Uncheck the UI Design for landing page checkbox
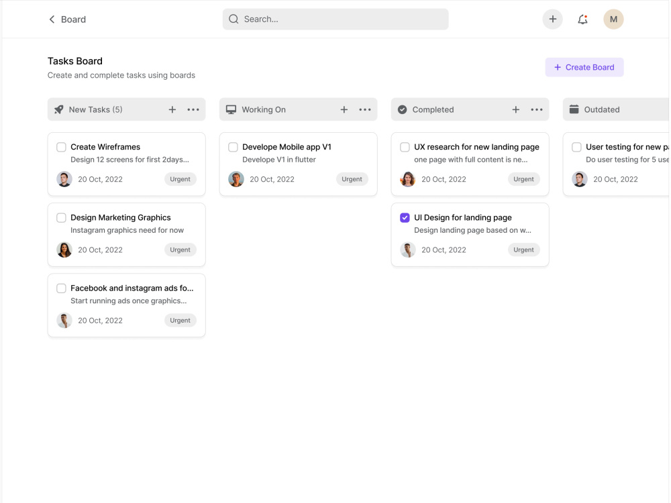The height and width of the screenshot is (503, 671). [x=405, y=218]
